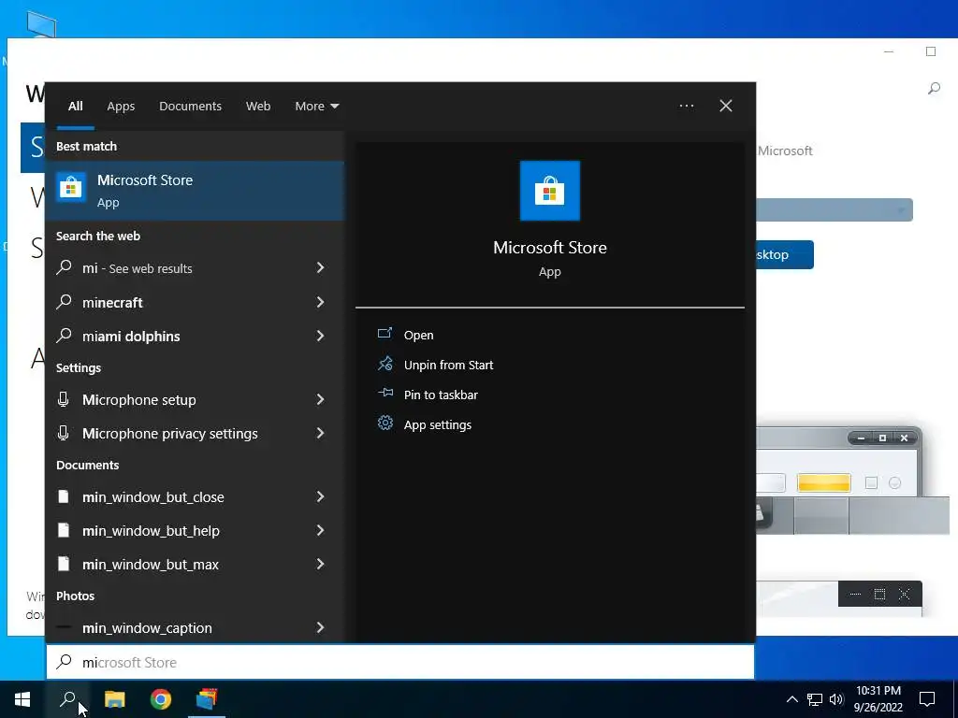Click the large Microsoft Store tile icon
Viewport: 958px width, 718px height.
549,191
